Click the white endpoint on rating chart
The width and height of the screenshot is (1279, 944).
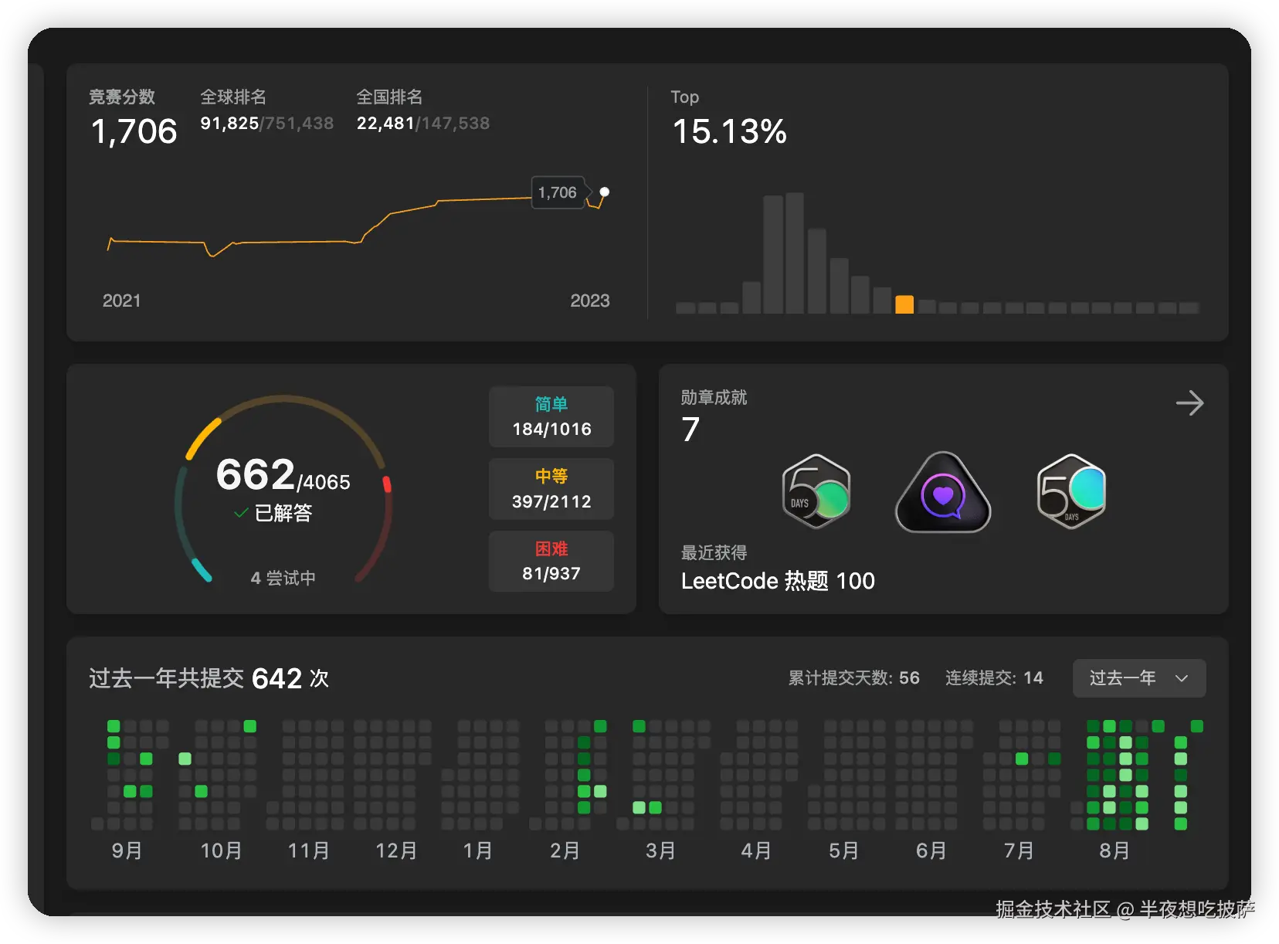point(605,192)
